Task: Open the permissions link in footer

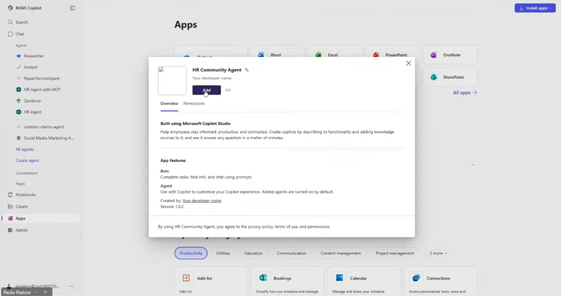Action: [318, 227]
